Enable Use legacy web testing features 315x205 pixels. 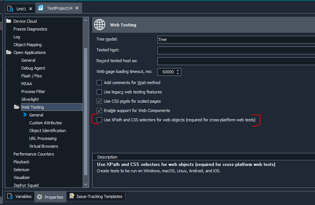(99, 92)
